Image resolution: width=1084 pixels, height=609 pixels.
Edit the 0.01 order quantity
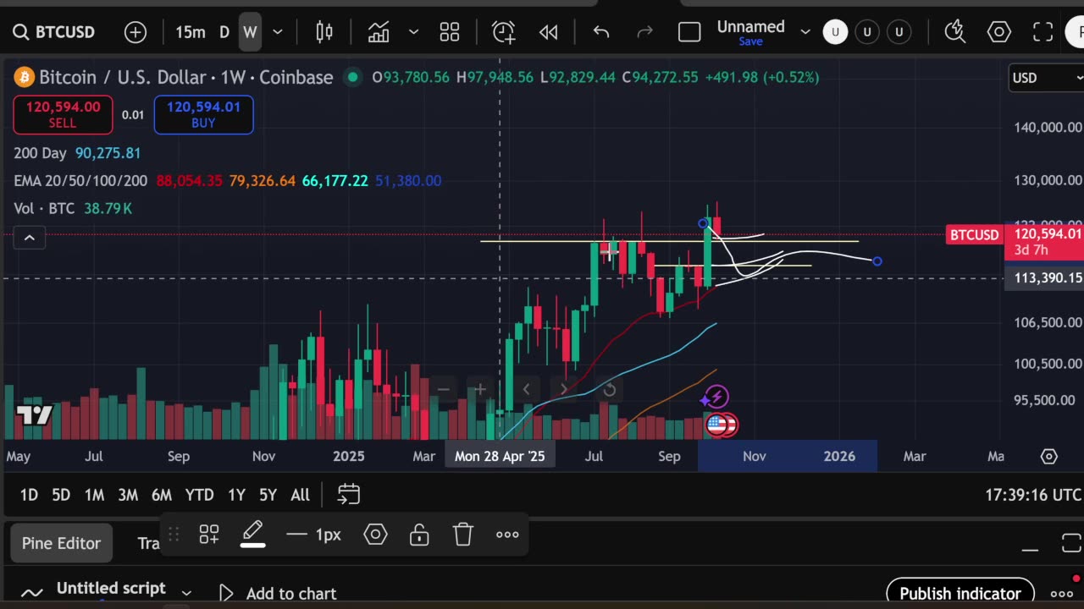pyautogui.click(x=133, y=115)
